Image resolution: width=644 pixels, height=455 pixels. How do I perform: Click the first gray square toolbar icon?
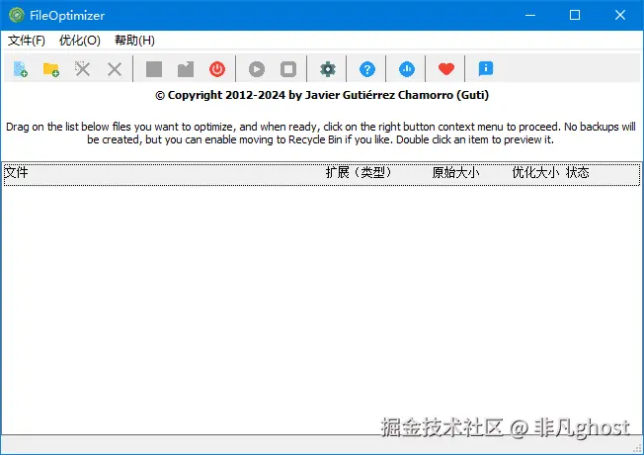[x=154, y=69]
